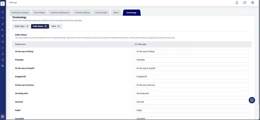Click the Default Term column header

pos(20,44)
